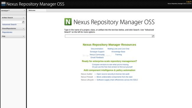
Task: Click the green Nexus N logo
Action: click(x=68, y=22)
